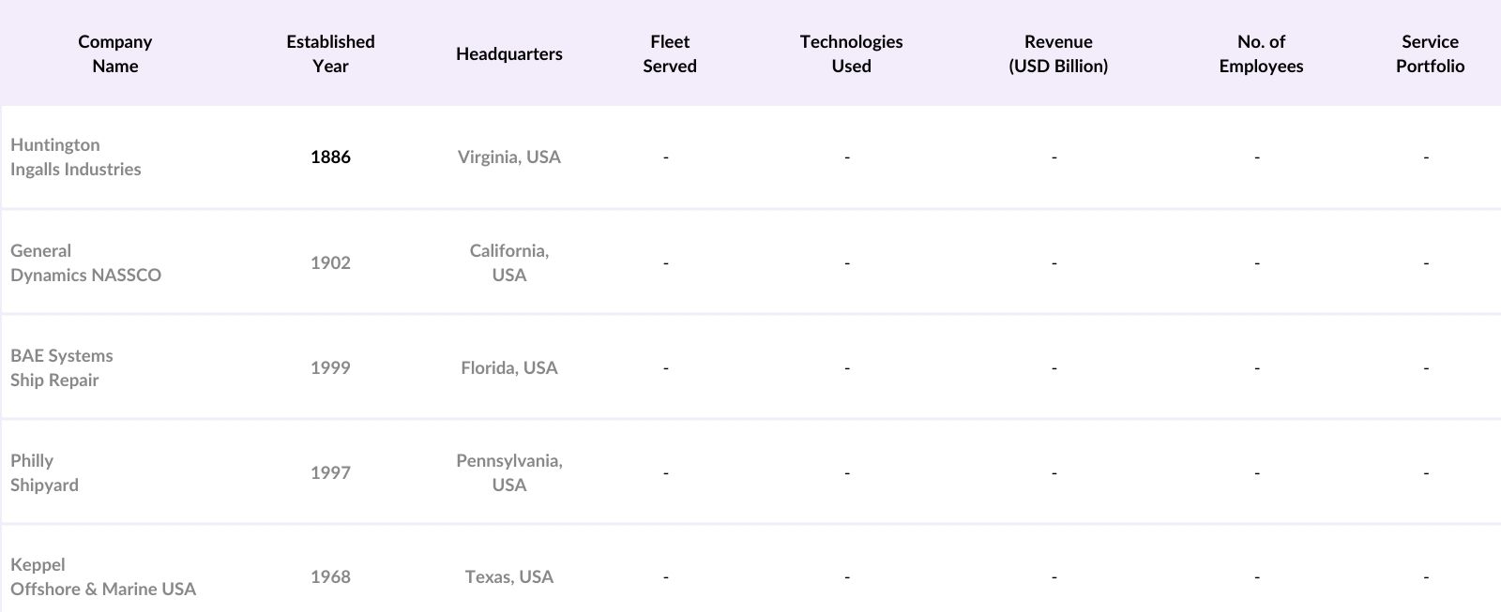
Task: Click the Revenue (USD Billion) header
Action: tap(1058, 53)
